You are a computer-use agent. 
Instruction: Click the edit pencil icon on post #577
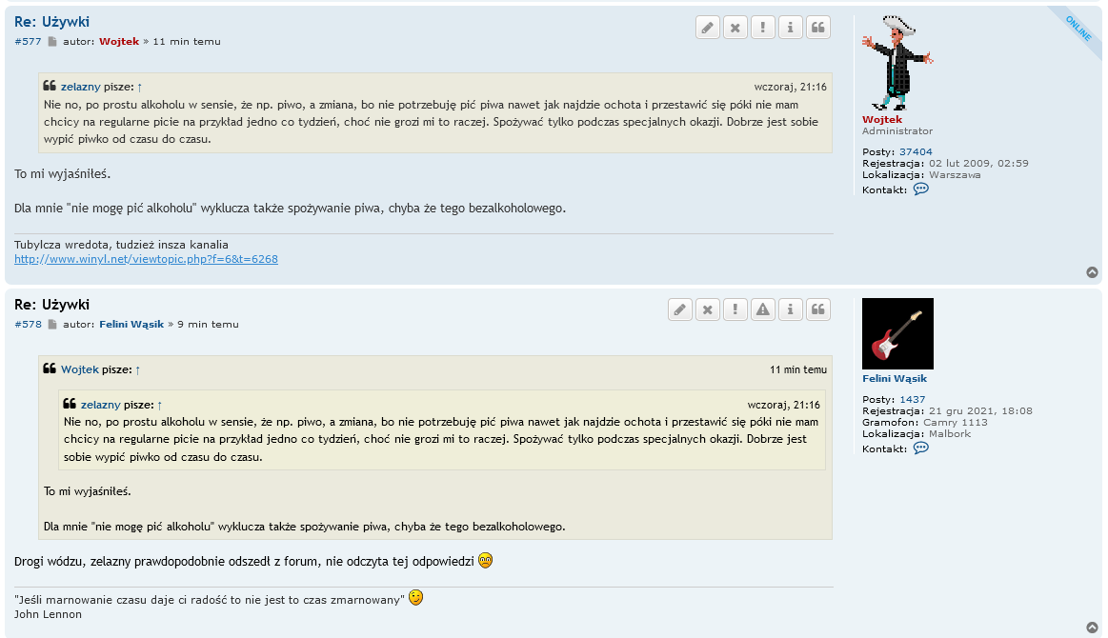click(x=707, y=28)
